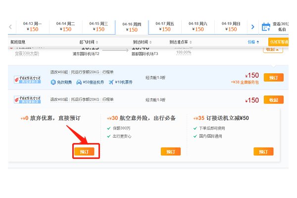
Task: Click the 出行更安心 benefit line
Action: [x=122, y=136]
